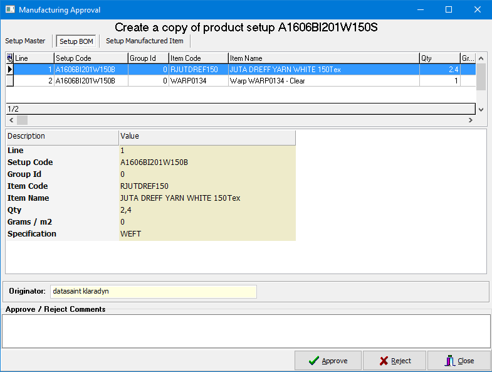Click the current row arrow indicator

[x=10, y=70]
